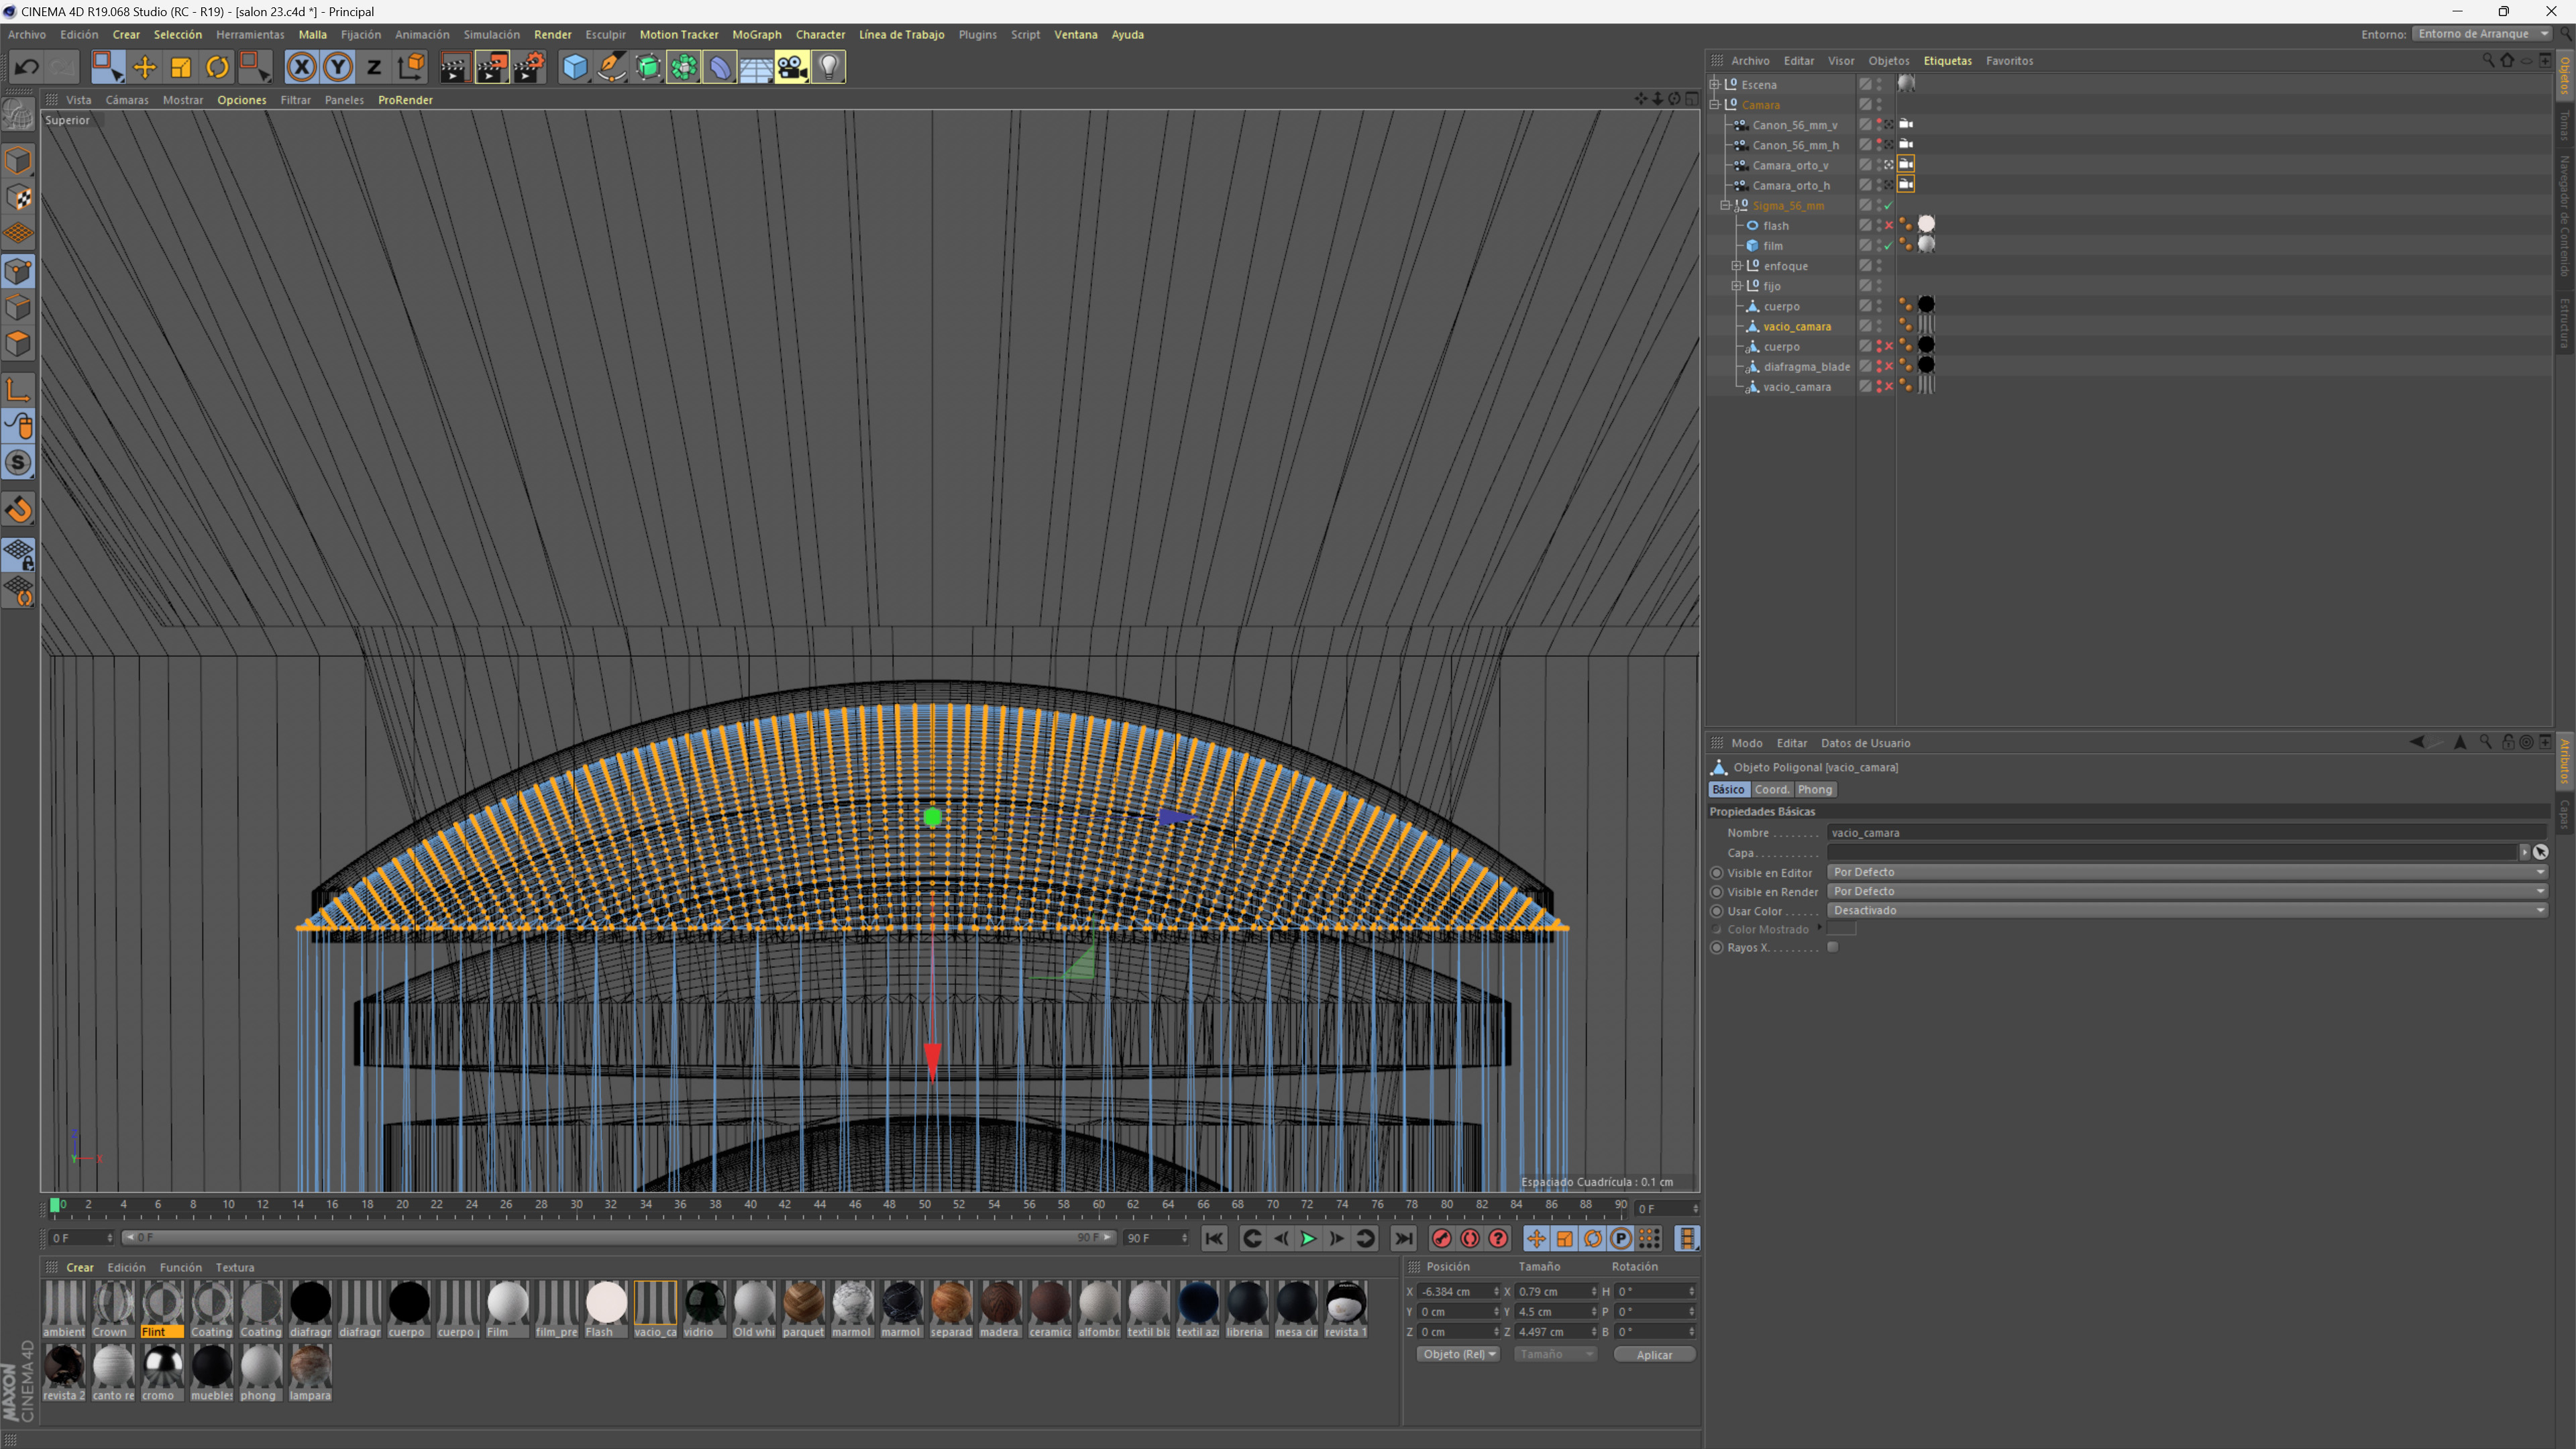The height and width of the screenshot is (1449, 2576).
Task: Click the Undo arrow icon
Action: [x=27, y=67]
